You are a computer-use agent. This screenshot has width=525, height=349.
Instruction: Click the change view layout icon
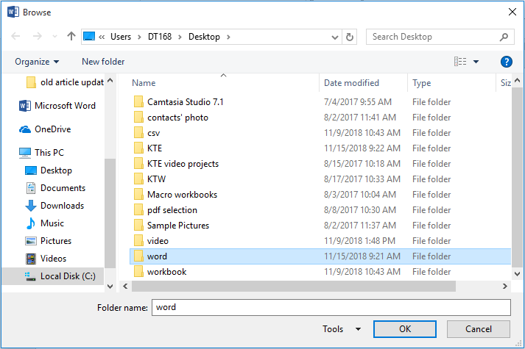460,62
